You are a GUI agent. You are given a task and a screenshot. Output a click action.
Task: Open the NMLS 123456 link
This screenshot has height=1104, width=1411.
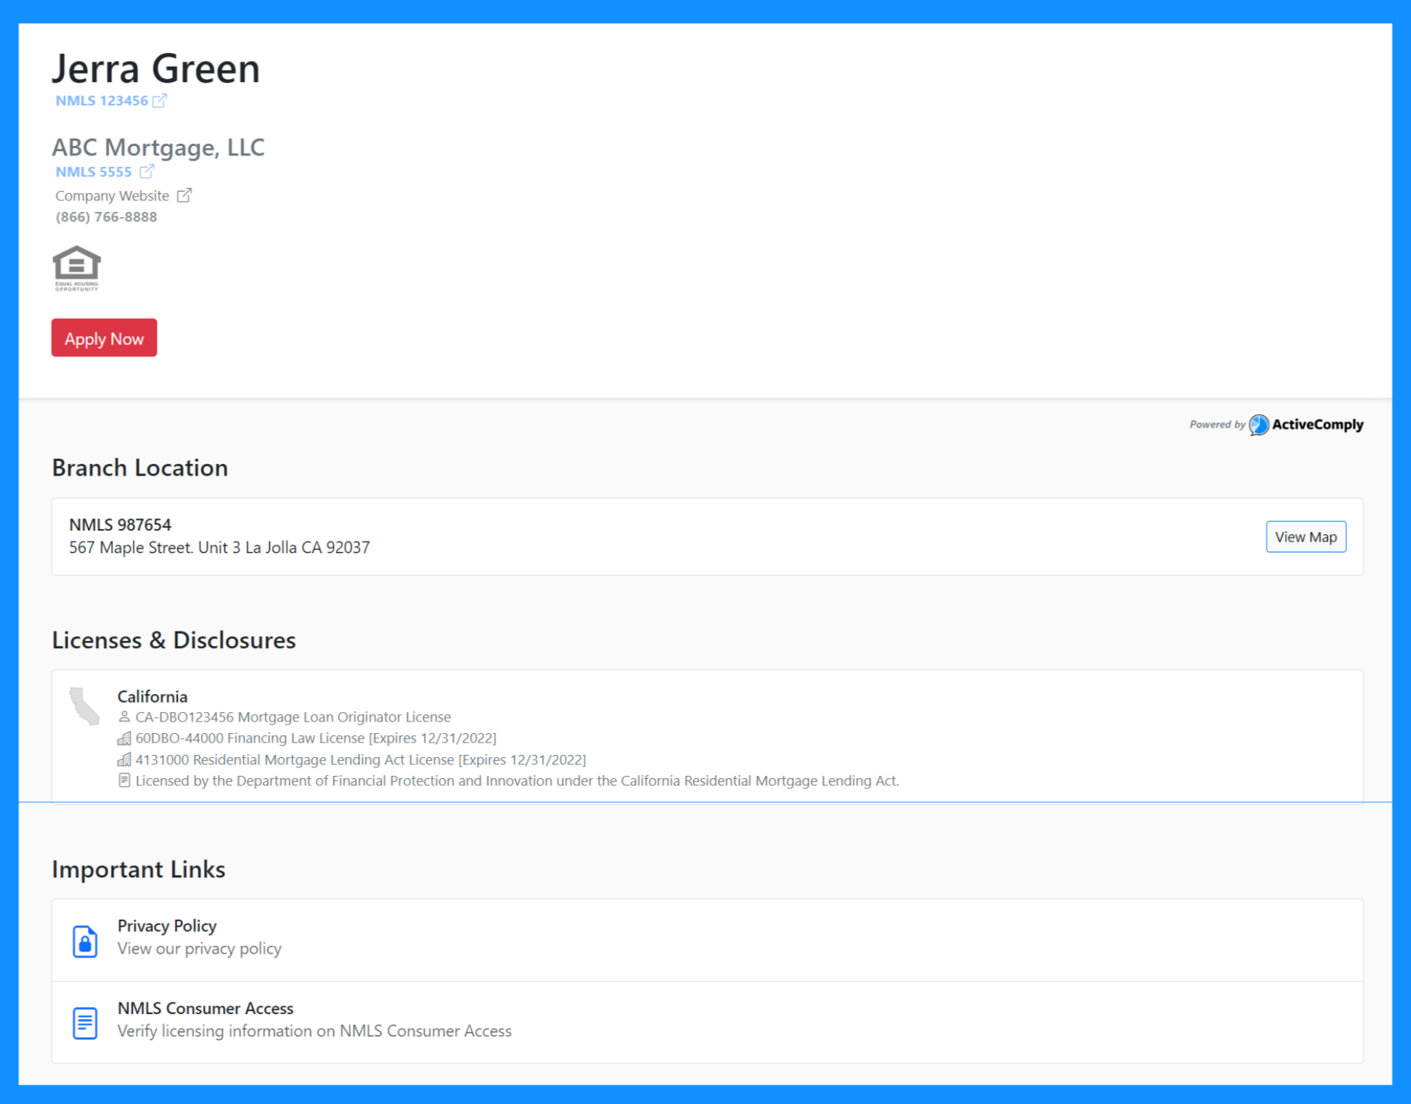click(x=102, y=101)
